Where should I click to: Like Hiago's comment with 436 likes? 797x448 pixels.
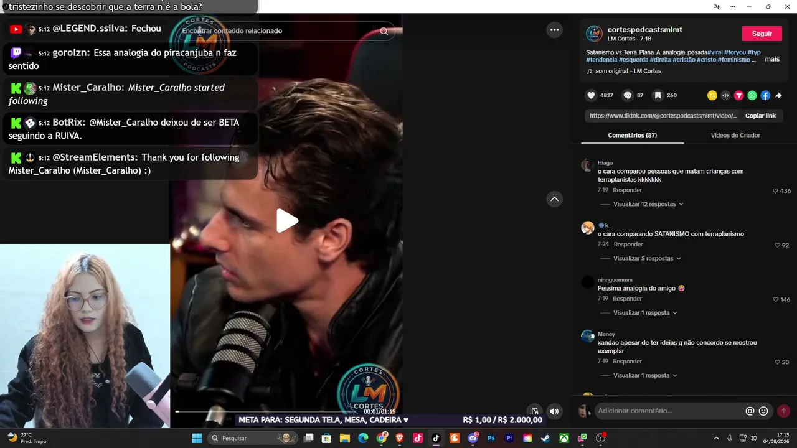pyautogui.click(x=776, y=191)
